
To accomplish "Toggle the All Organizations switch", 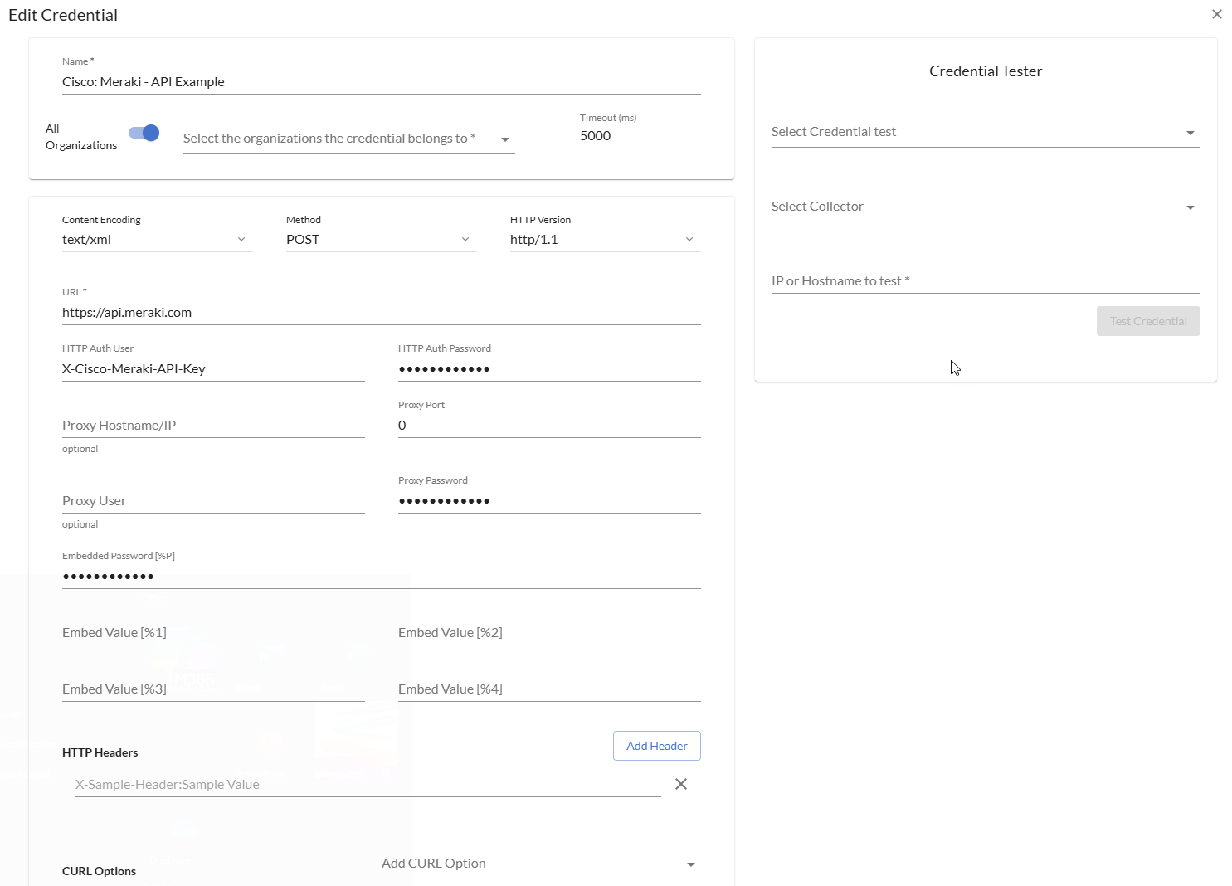I will (x=144, y=134).
